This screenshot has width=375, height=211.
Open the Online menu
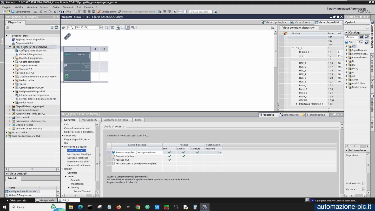click(56, 7)
